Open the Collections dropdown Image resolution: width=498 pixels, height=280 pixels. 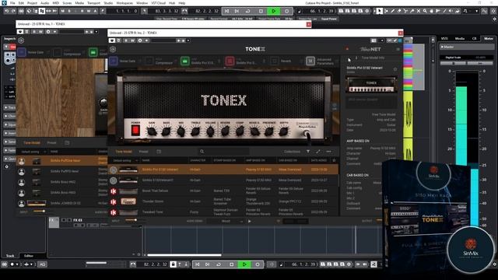pyautogui.click(x=292, y=152)
